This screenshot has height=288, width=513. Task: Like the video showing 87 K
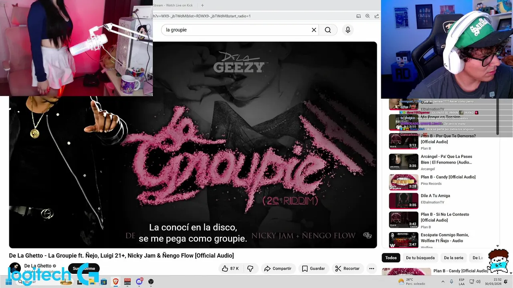[x=230, y=268]
